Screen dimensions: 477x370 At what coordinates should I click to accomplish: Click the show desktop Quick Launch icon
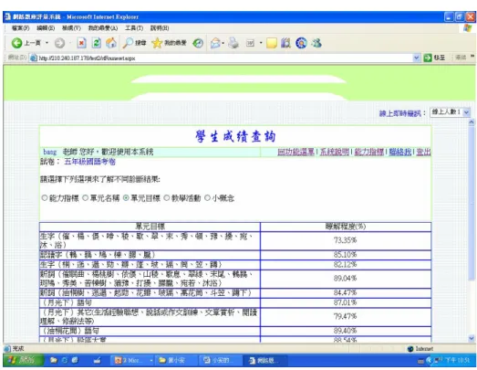coord(97,361)
